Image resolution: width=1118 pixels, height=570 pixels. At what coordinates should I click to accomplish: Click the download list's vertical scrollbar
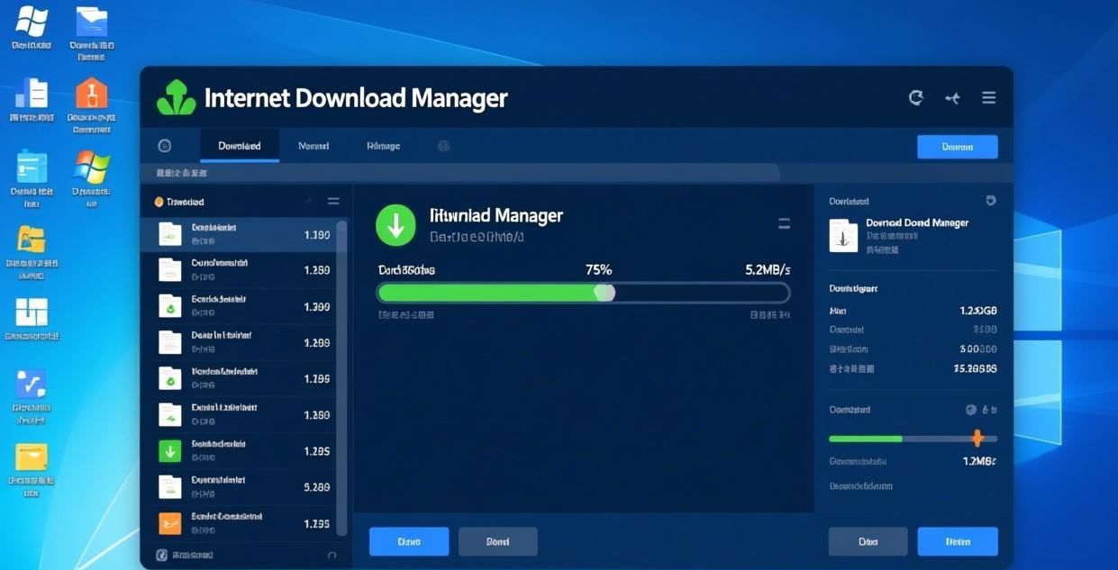click(341, 378)
